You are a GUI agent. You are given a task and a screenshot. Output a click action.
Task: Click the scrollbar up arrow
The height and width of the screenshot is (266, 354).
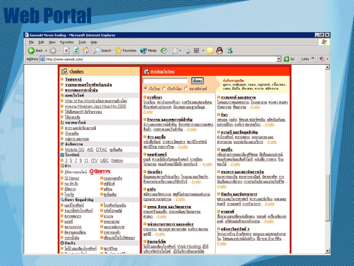pyautogui.click(x=327, y=67)
